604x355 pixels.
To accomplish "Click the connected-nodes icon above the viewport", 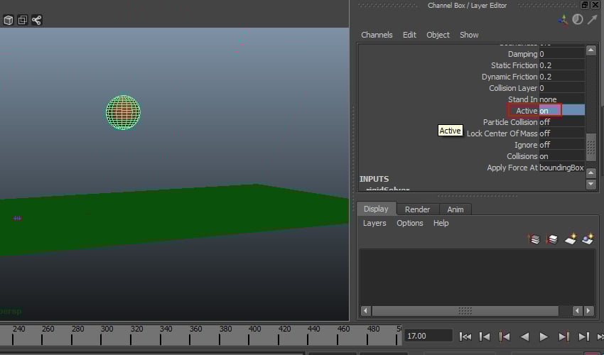I will tap(36, 20).
